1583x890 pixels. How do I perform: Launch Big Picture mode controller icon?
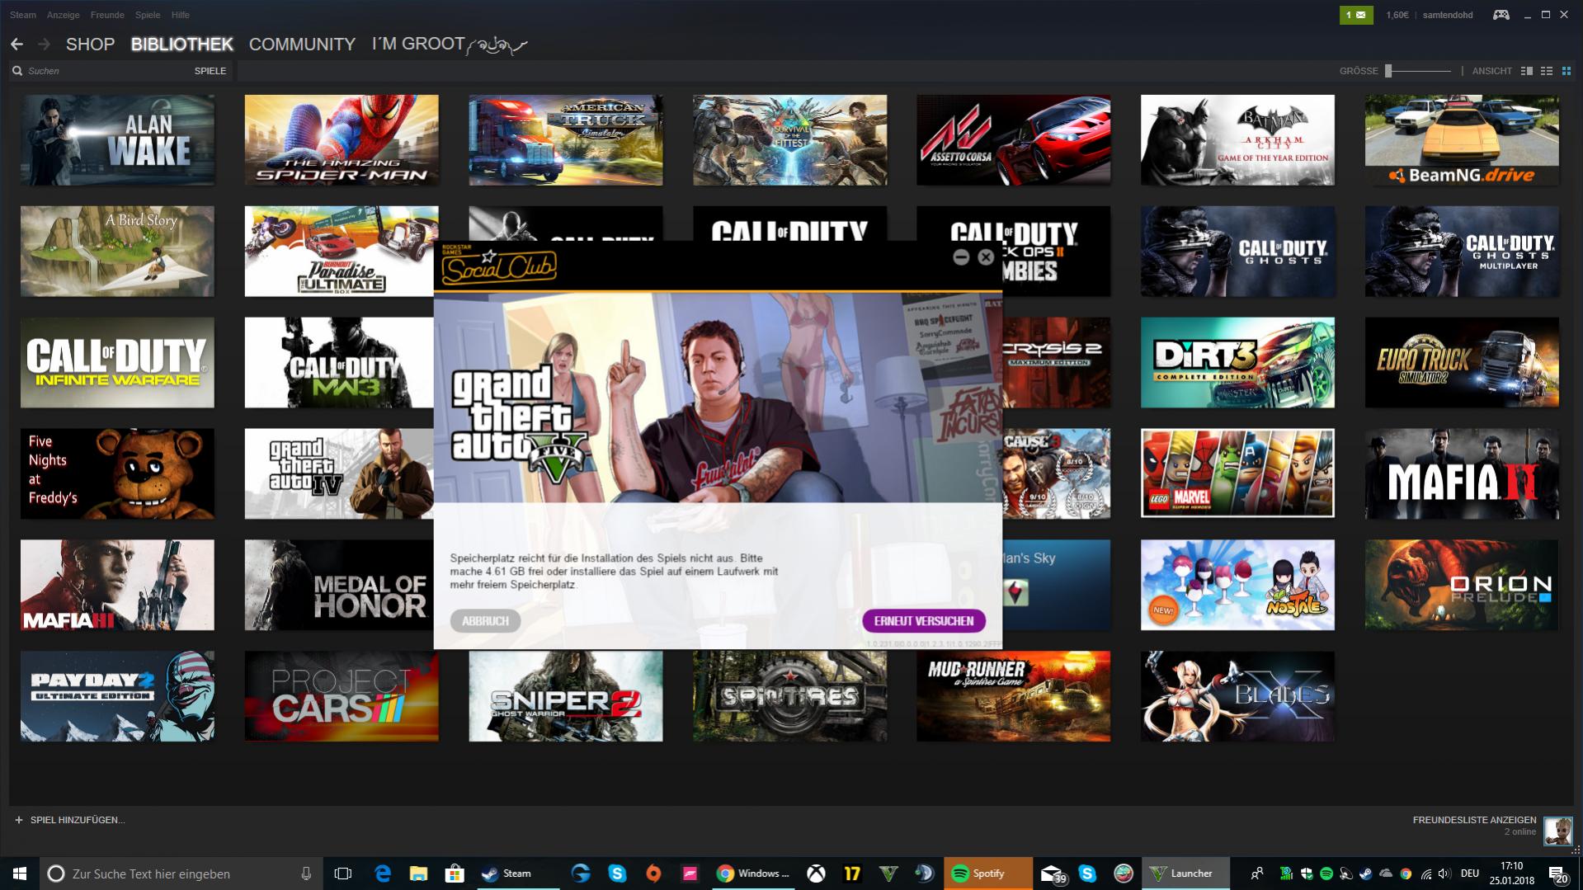coord(1501,15)
